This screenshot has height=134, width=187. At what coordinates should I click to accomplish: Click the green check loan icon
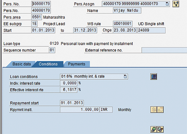[154, 129]
